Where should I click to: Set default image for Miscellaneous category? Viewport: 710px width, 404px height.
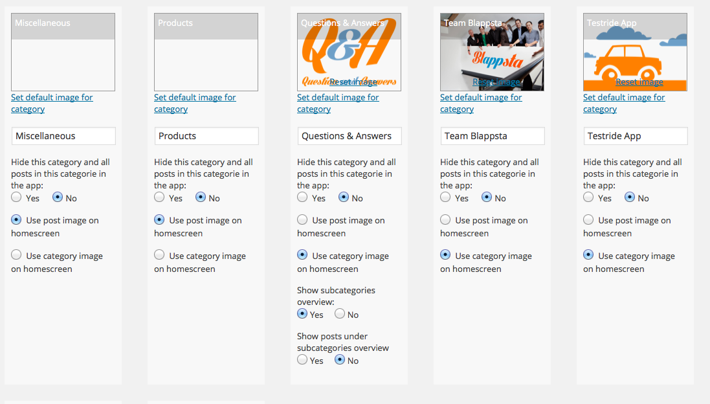[x=52, y=103]
